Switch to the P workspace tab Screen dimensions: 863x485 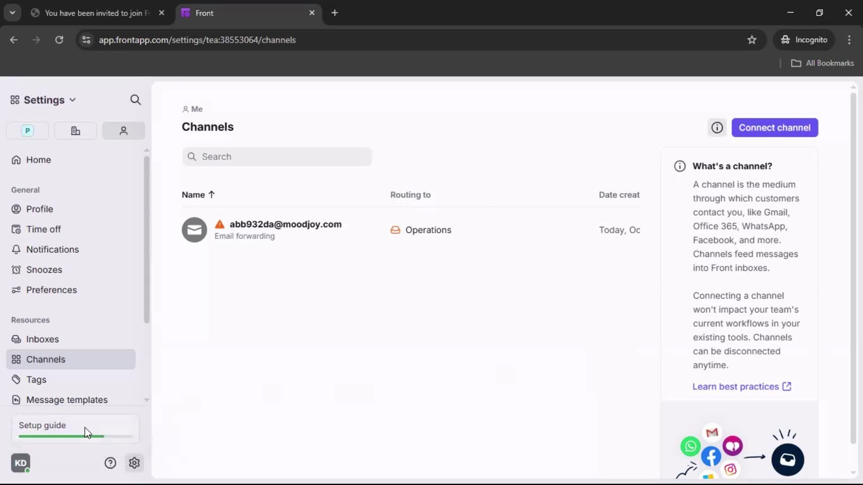(x=27, y=131)
